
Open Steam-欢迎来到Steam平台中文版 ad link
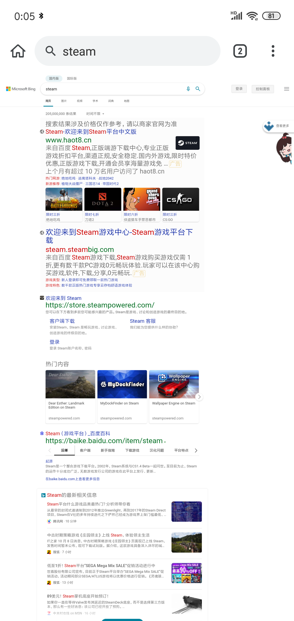[x=91, y=132]
